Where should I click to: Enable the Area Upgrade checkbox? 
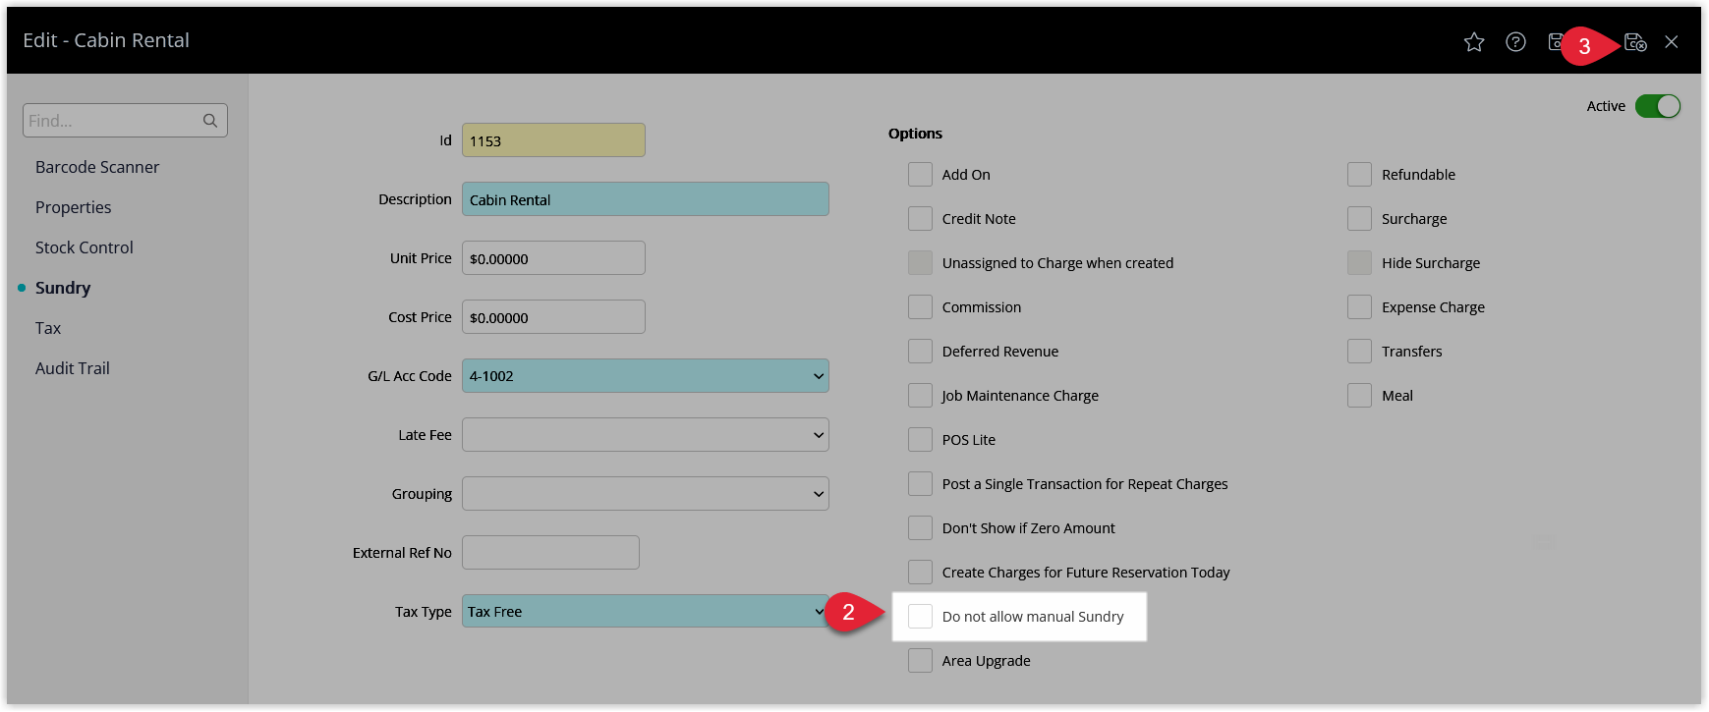[920, 661]
